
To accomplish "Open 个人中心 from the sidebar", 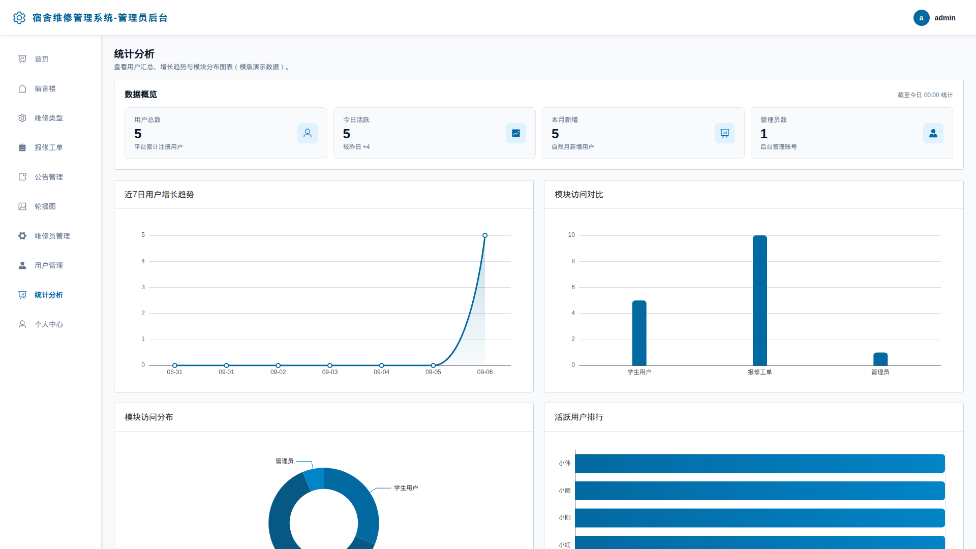I will pos(51,324).
